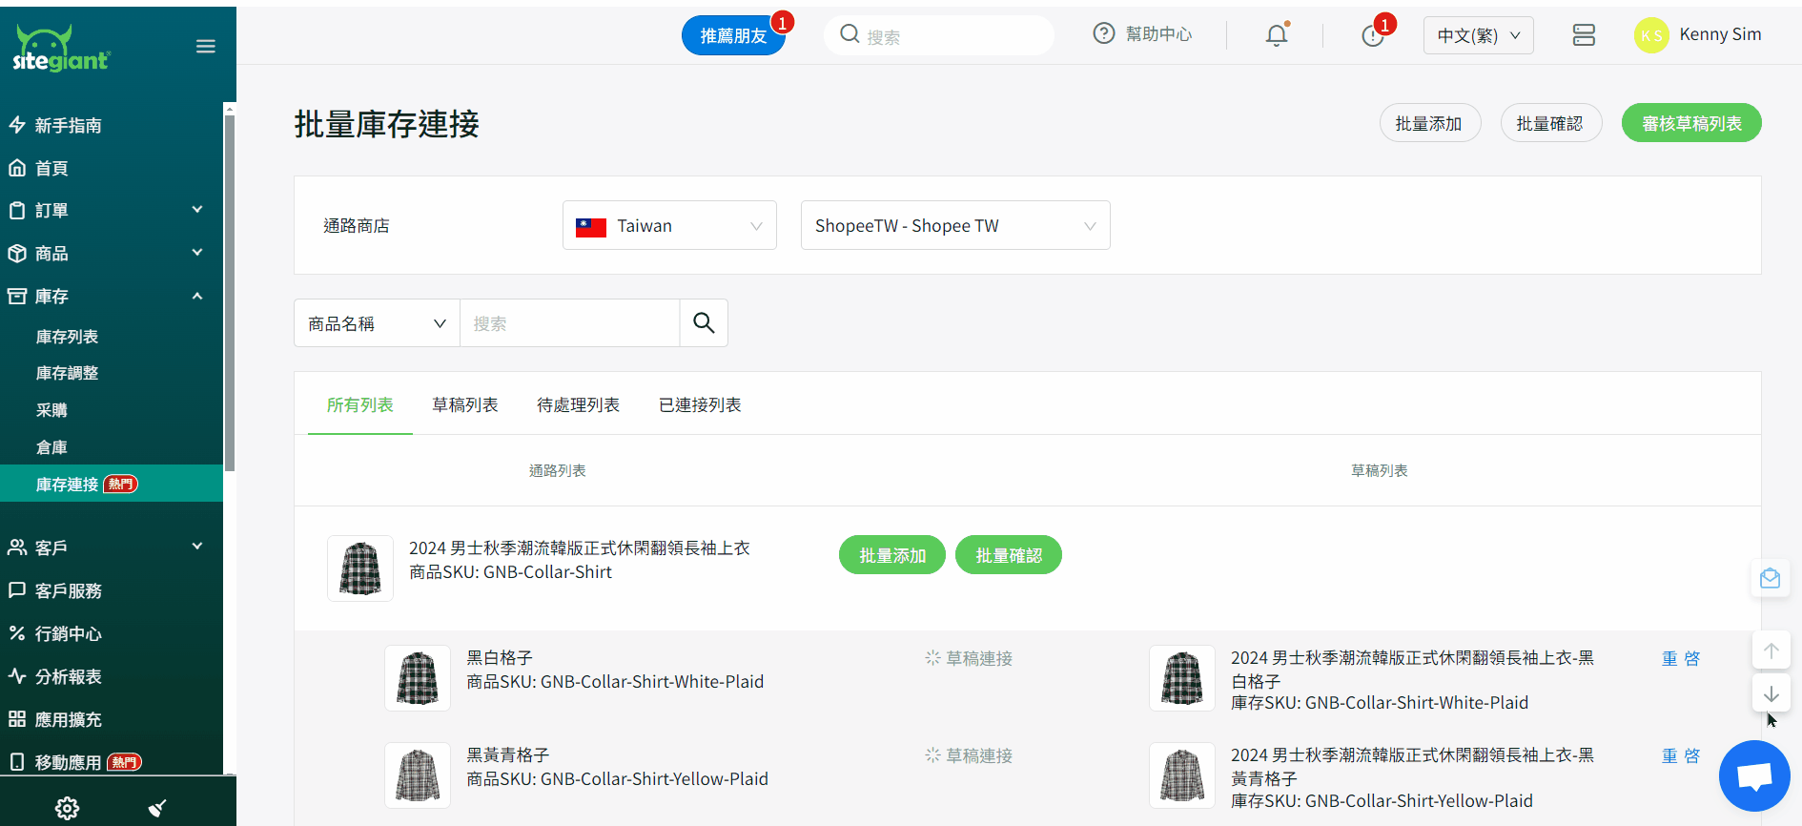Image resolution: width=1802 pixels, height=826 pixels.
Task: Click top 批量添加 outlined button
Action: [1429, 123]
